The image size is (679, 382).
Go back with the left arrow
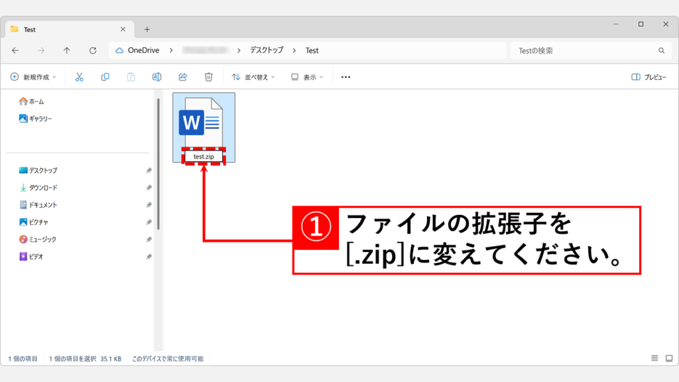16,50
